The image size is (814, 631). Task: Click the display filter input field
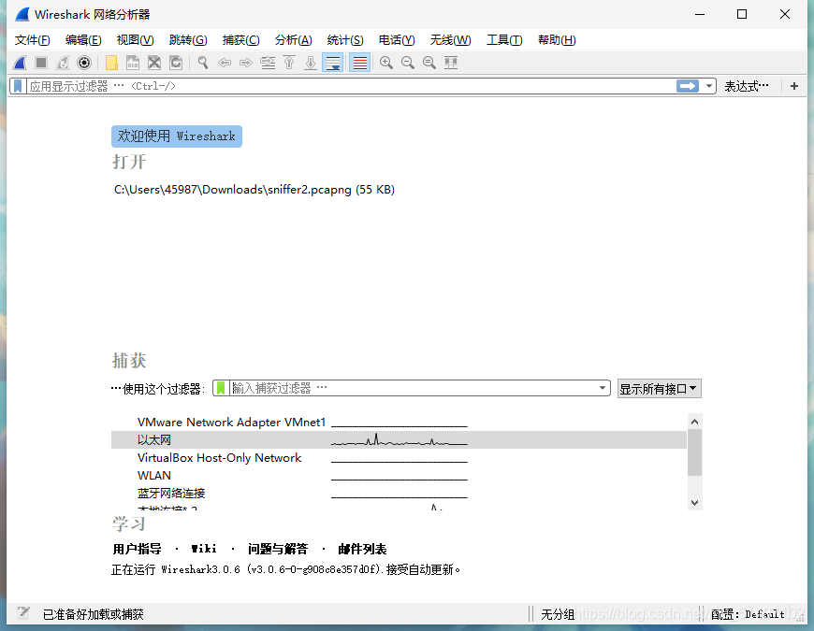pos(351,86)
